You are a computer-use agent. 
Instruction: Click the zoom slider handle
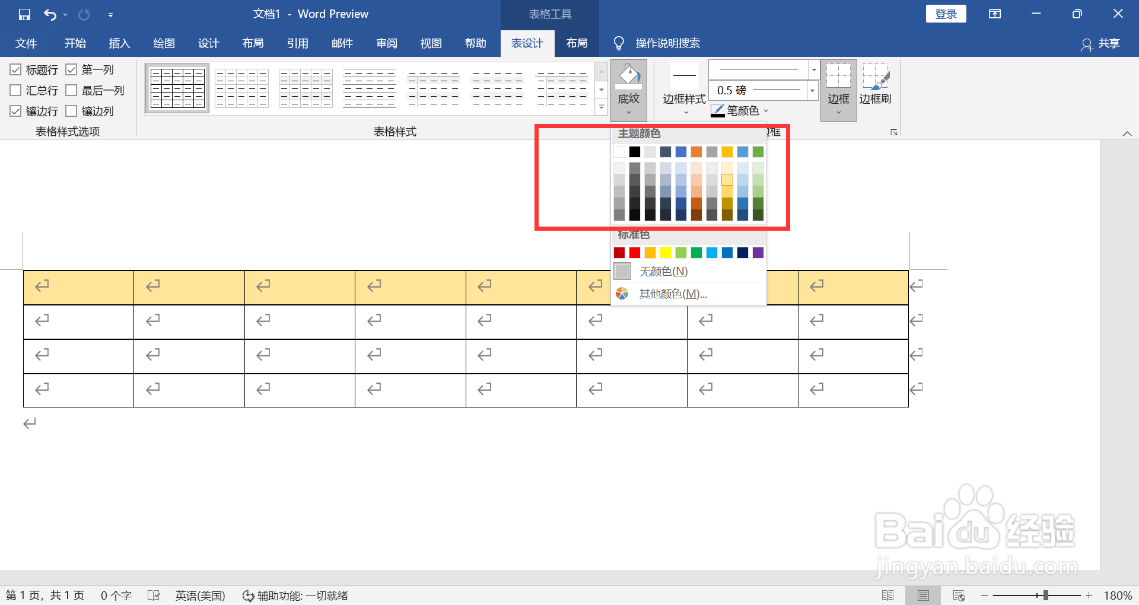pos(1045,596)
